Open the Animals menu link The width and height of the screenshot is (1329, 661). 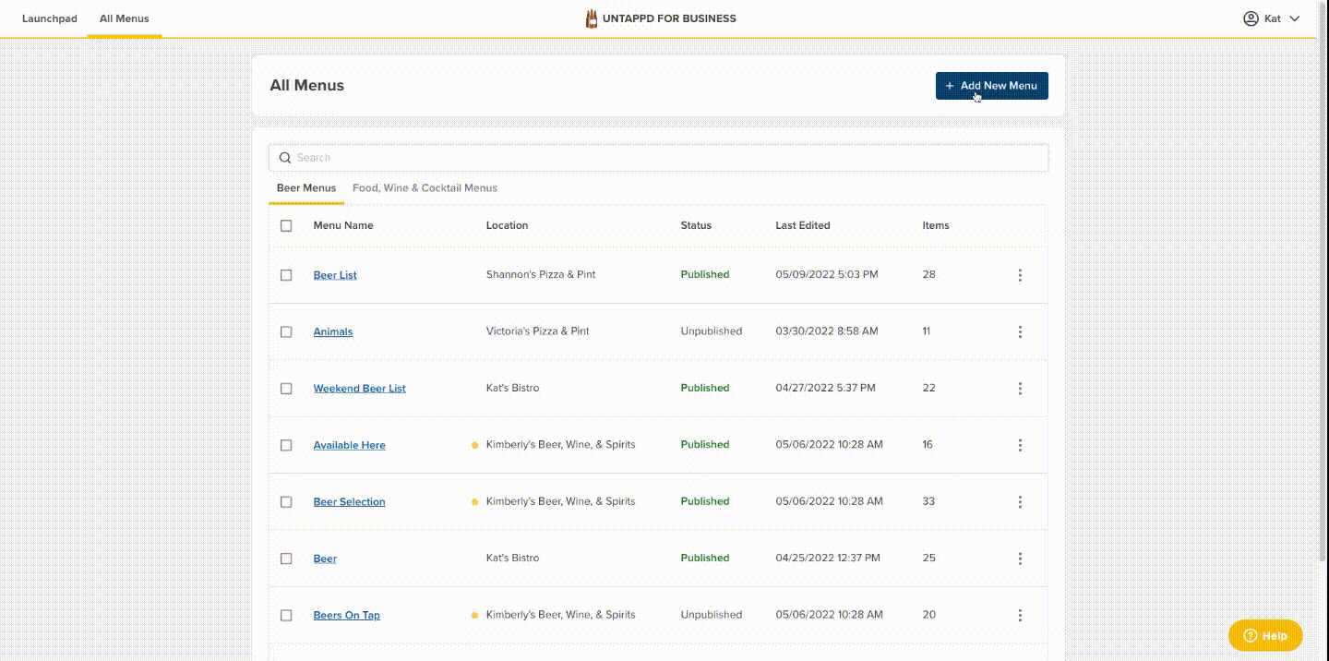pos(333,331)
